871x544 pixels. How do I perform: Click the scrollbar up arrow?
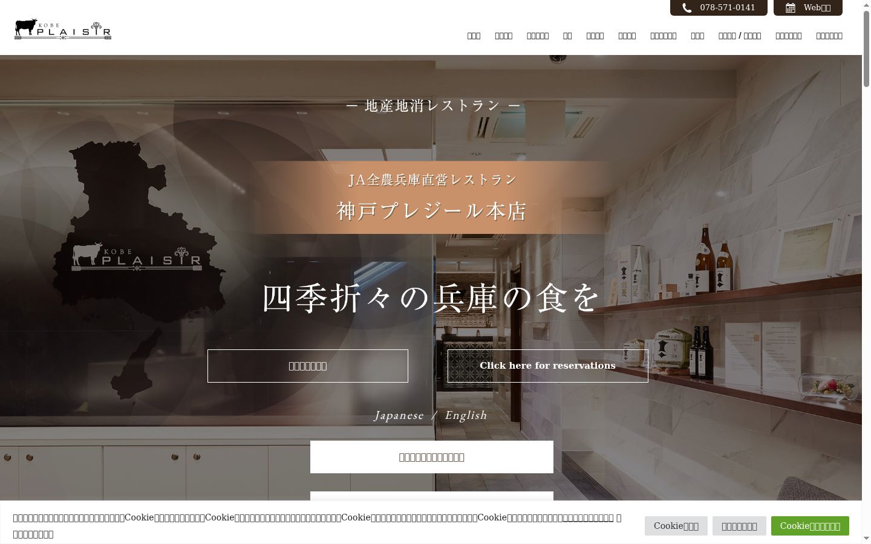(866, 5)
